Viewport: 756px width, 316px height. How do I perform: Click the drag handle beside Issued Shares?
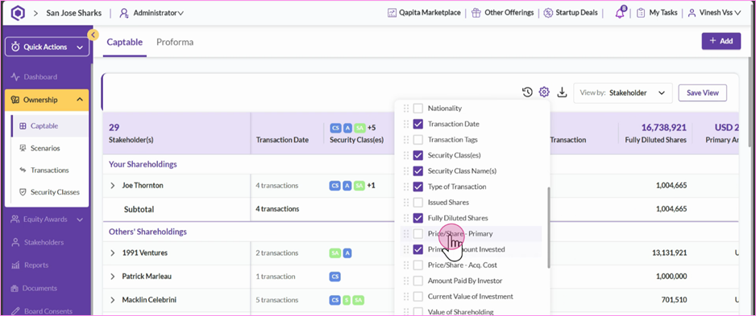pyautogui.click(x=406, y=203)
